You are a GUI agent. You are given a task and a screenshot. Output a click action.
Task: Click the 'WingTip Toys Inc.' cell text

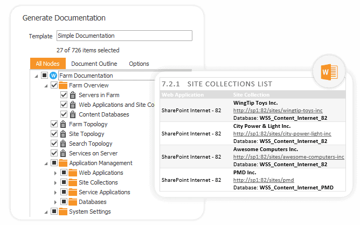click(x=255, y=103)
